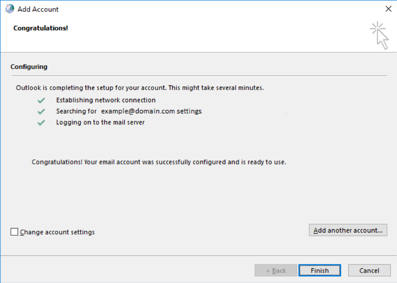Image resolution: width=397 pixels, height=283 pixels.
Task: Click the bold Congratulations! heading
Action: coord(41,28)
